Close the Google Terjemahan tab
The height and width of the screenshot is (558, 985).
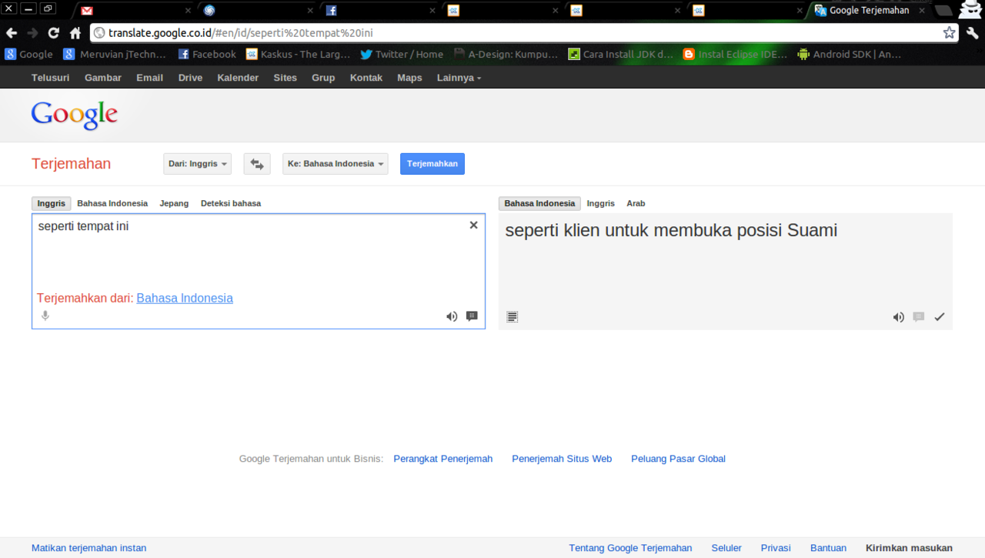pyautogui.click(x=922, y=11)
